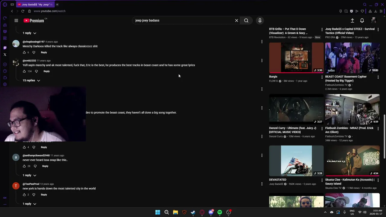Like the @anthonycloward2948 comment

tap(24, 166)
